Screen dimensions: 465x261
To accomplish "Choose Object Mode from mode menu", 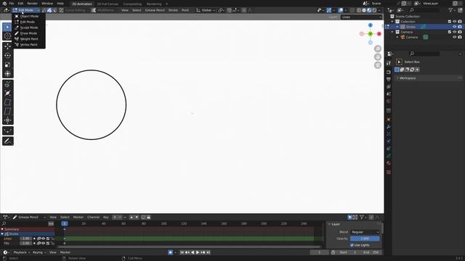I will click(x=28, y=16).
